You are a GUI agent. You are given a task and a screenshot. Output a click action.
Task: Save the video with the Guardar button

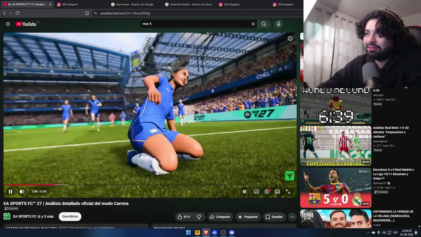click(x=274, y=217)
